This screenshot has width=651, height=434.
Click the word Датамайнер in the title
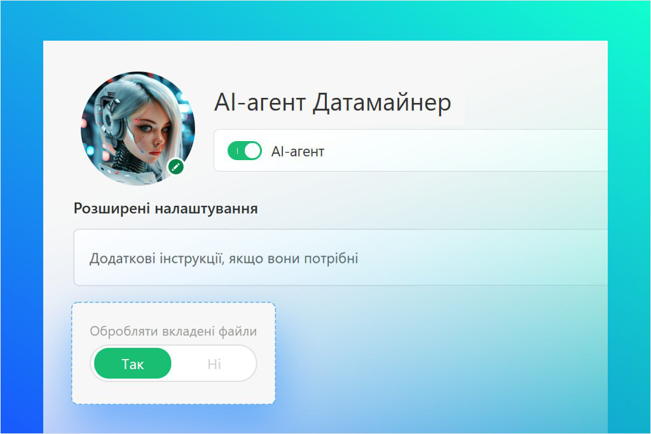point(381,102)
